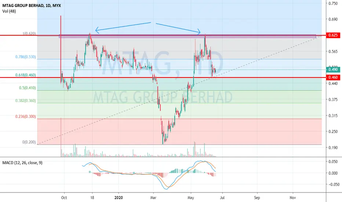
Task: Click the Jul date on time axis
Action: (x=222, y=198)
